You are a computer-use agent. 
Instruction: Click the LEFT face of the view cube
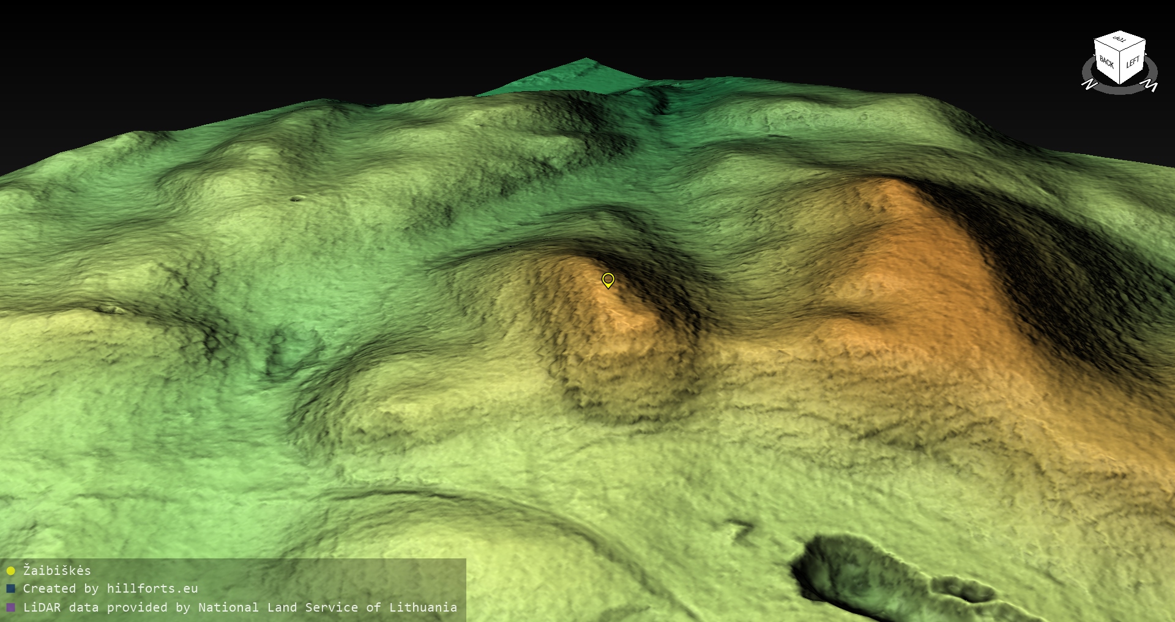tap(1133, 63)
